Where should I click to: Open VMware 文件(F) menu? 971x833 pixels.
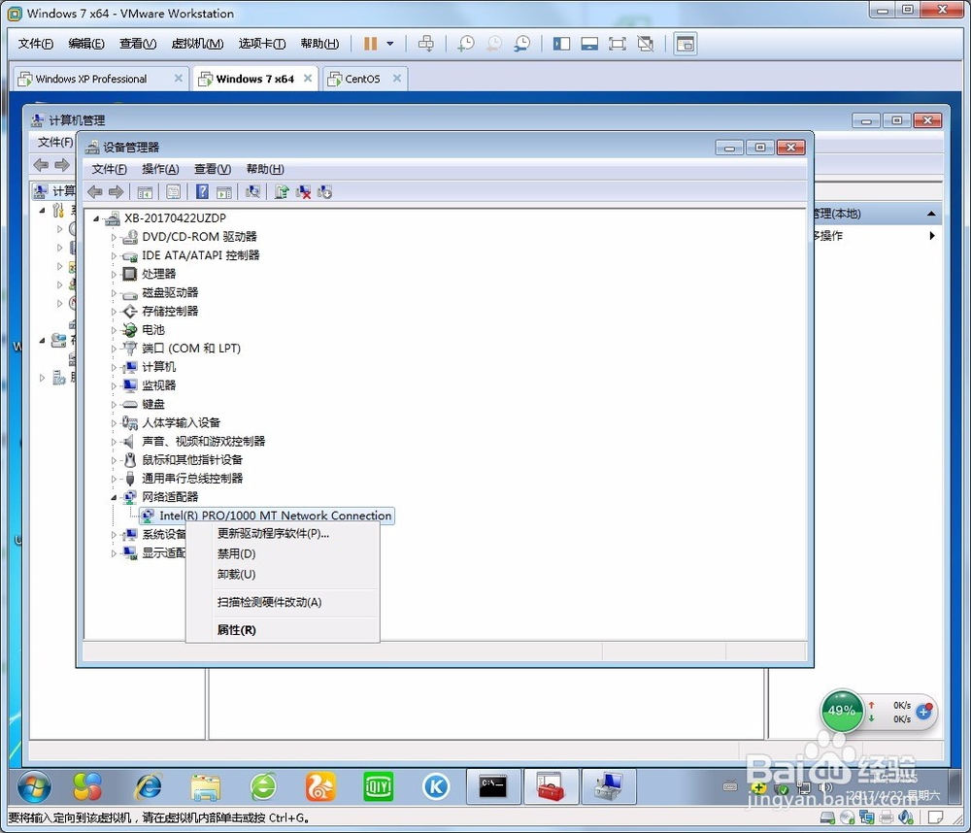click(35, 44)
